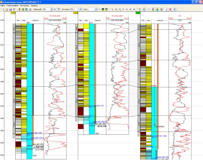Click the thin blue arrow toolbar icon

pyautogui.click(x=149, y=9)
